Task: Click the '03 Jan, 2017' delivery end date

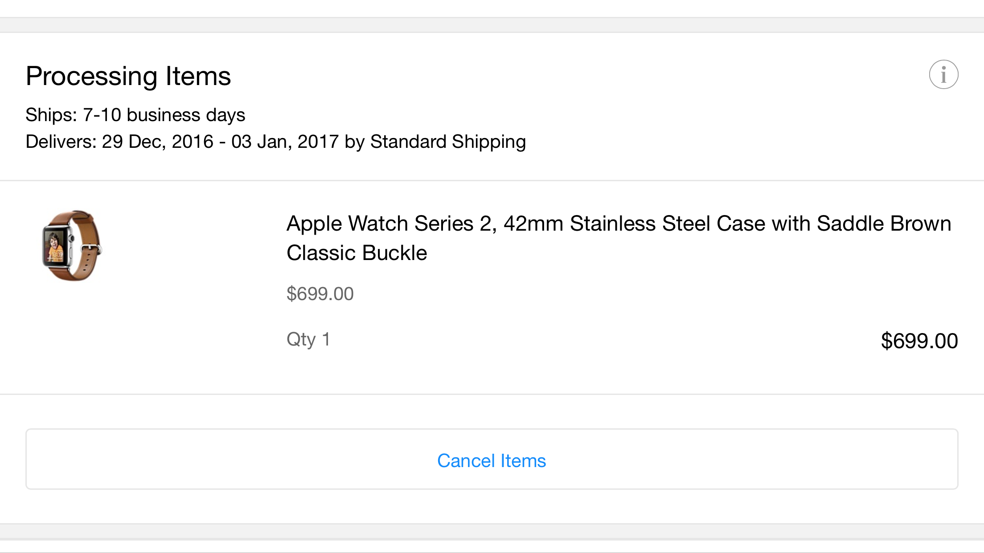Action: pos(285,142)
